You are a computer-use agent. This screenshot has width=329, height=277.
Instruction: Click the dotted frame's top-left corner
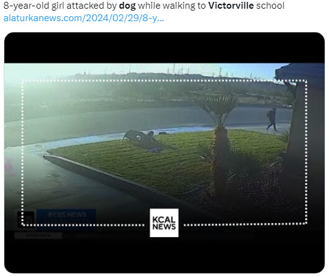pos(22,81)
